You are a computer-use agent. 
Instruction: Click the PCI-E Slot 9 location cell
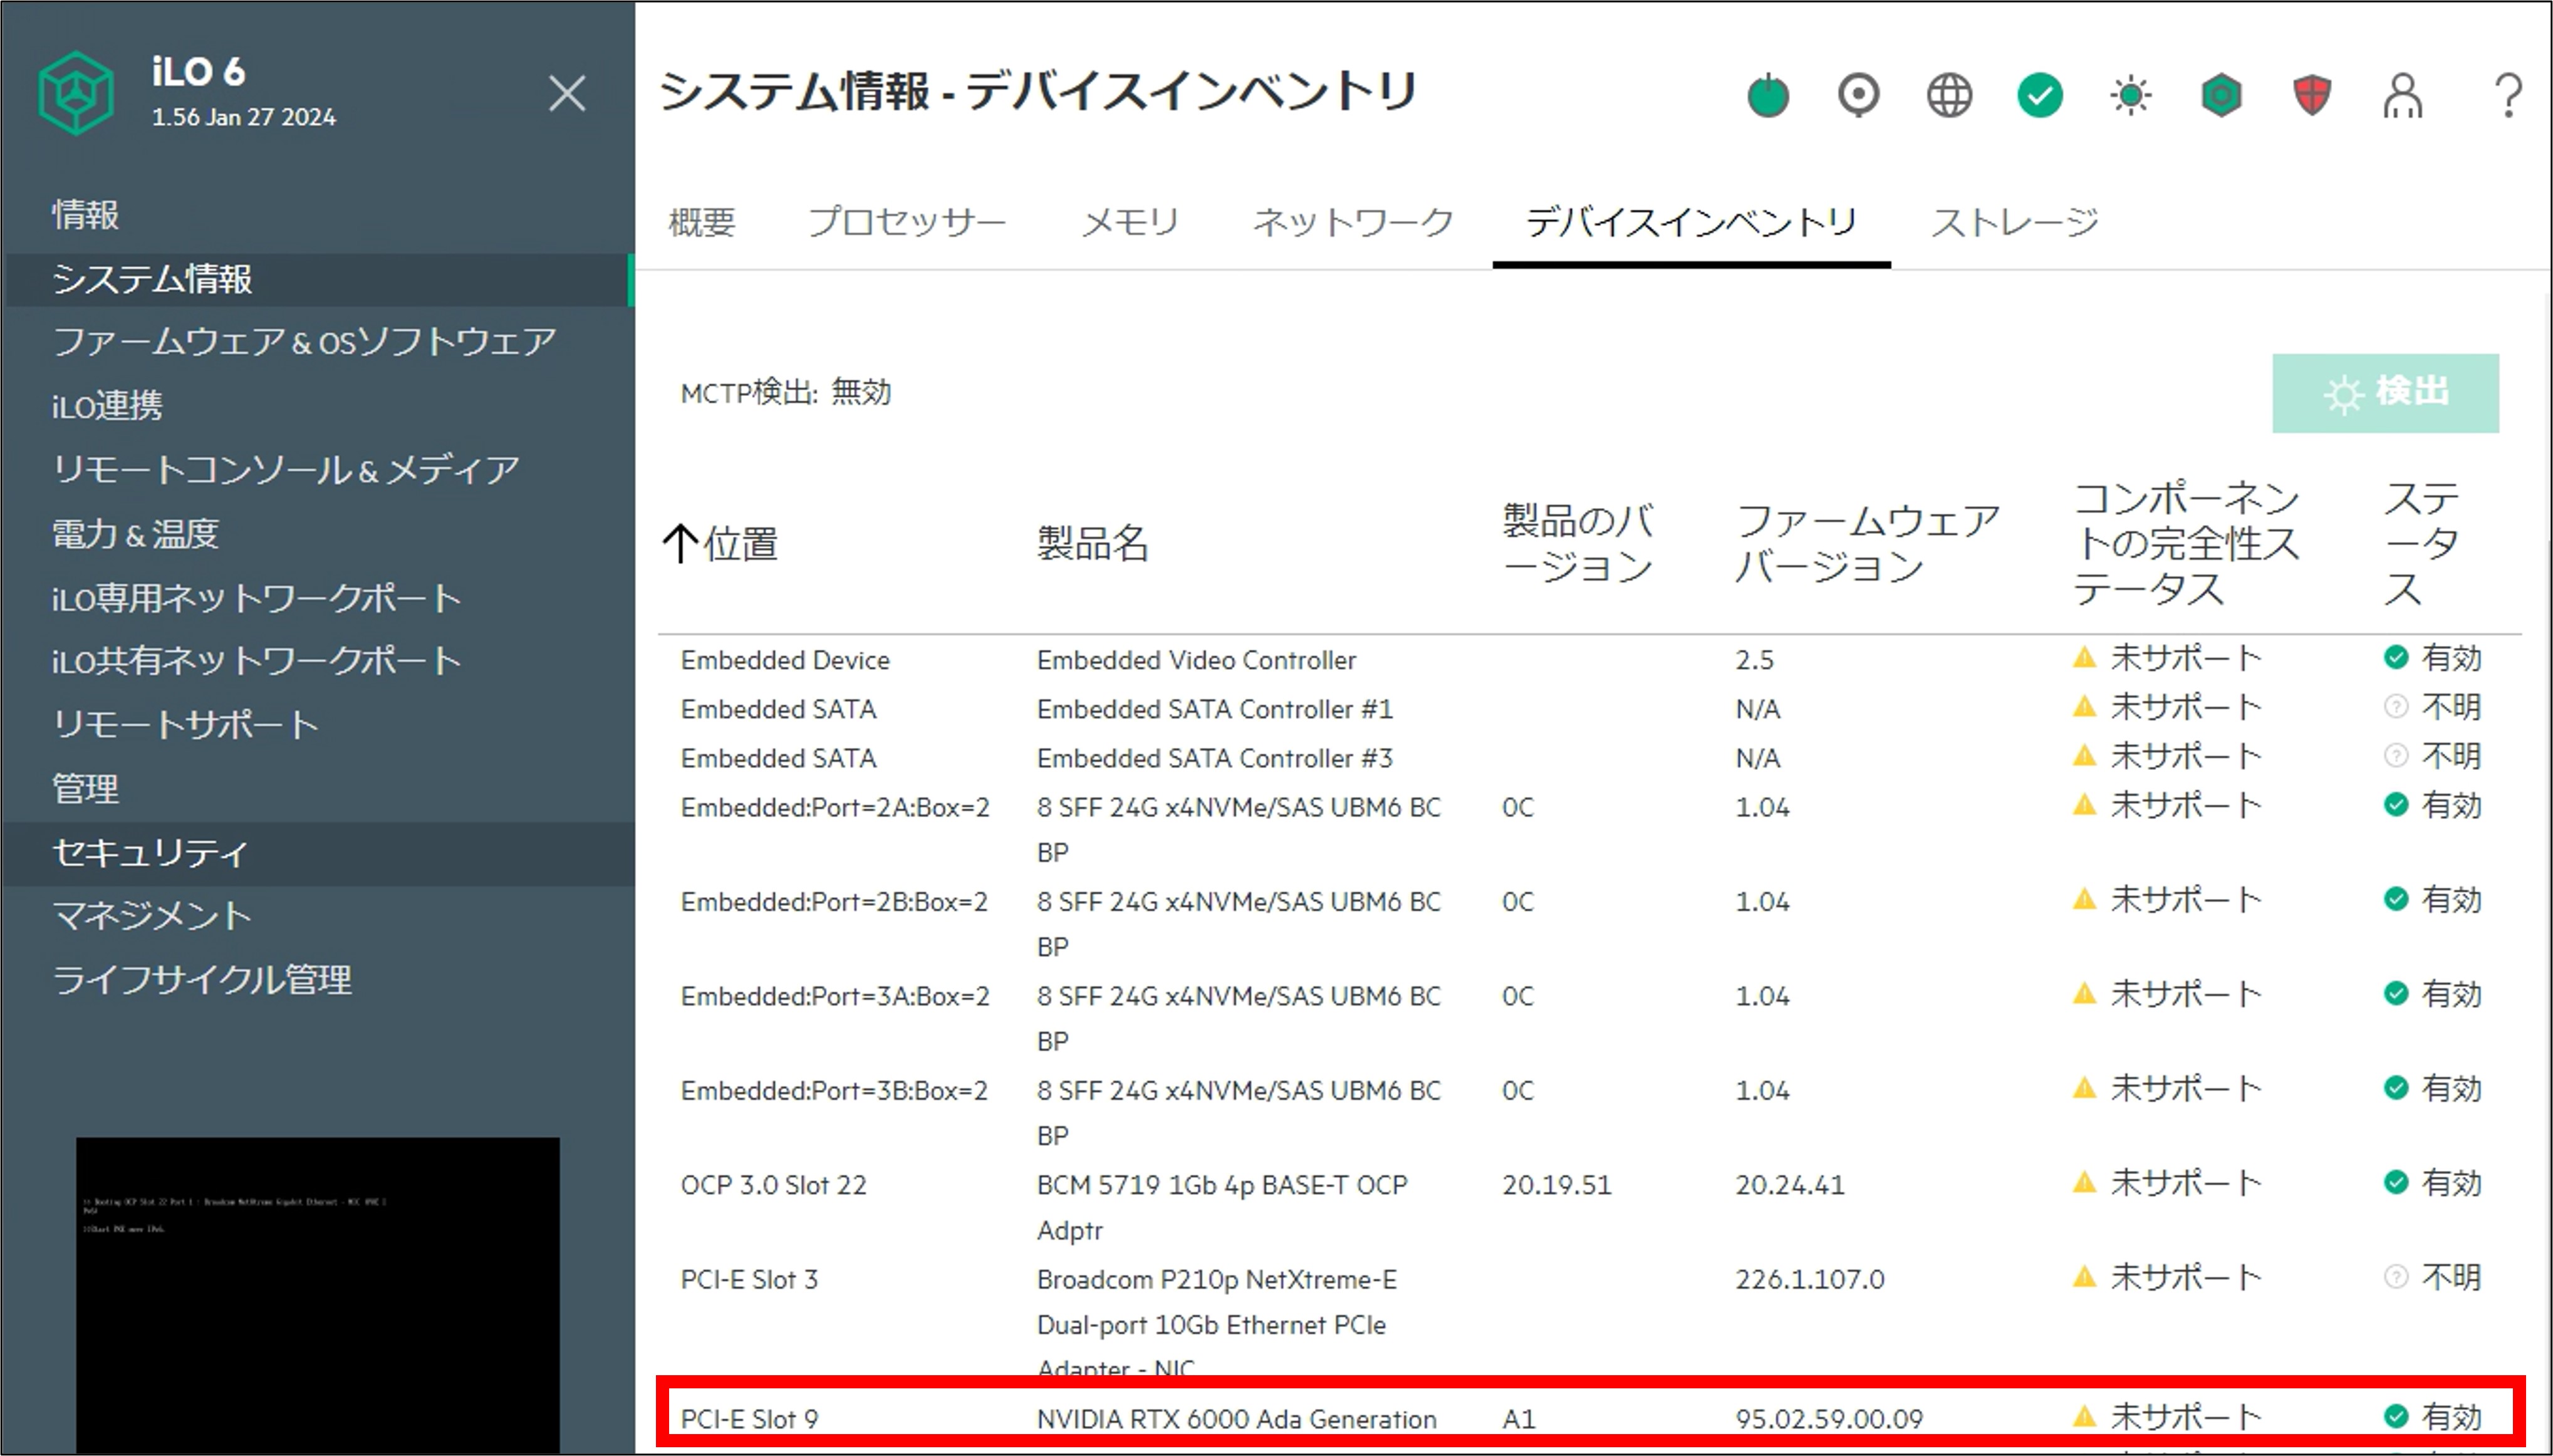point(749,1419)
